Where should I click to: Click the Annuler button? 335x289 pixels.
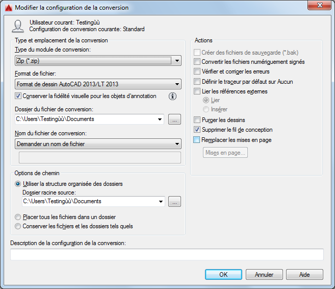click(264, 275)
